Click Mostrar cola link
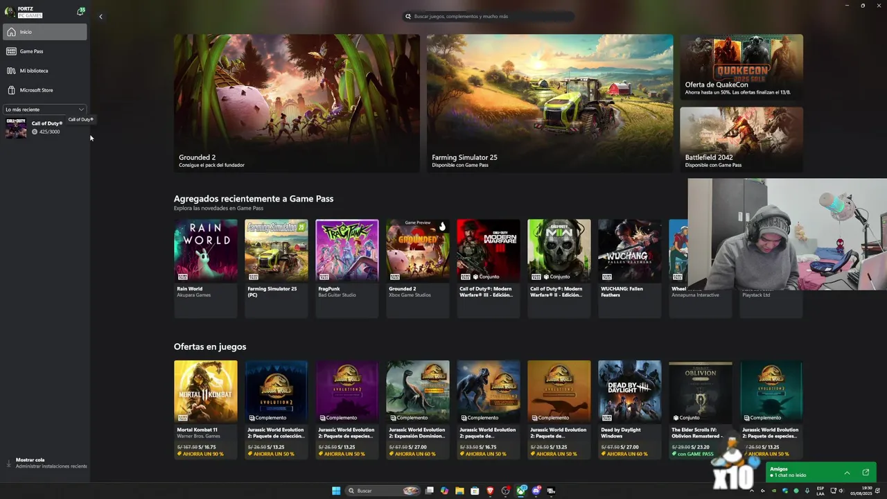This screenshot has width=887, height=499. click(30, 460)
